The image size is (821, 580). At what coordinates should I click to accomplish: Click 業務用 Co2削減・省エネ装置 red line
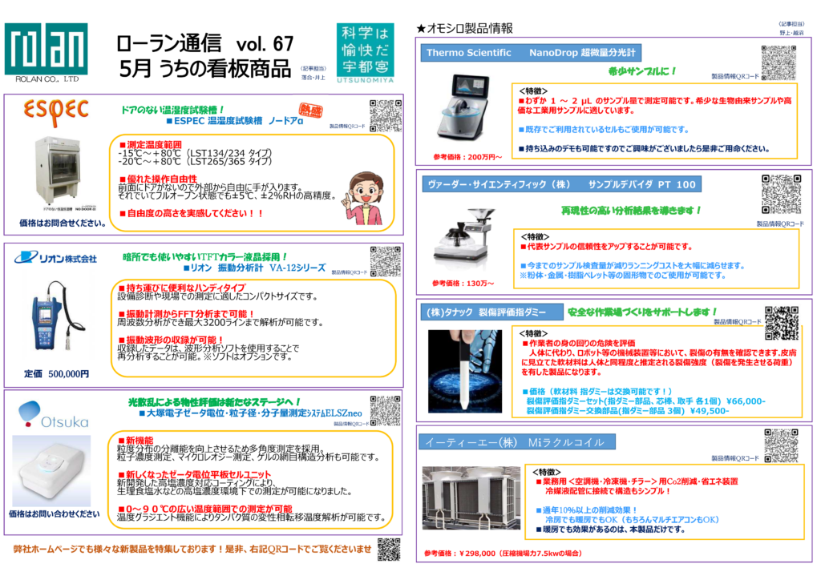click(x=637, y=481)
